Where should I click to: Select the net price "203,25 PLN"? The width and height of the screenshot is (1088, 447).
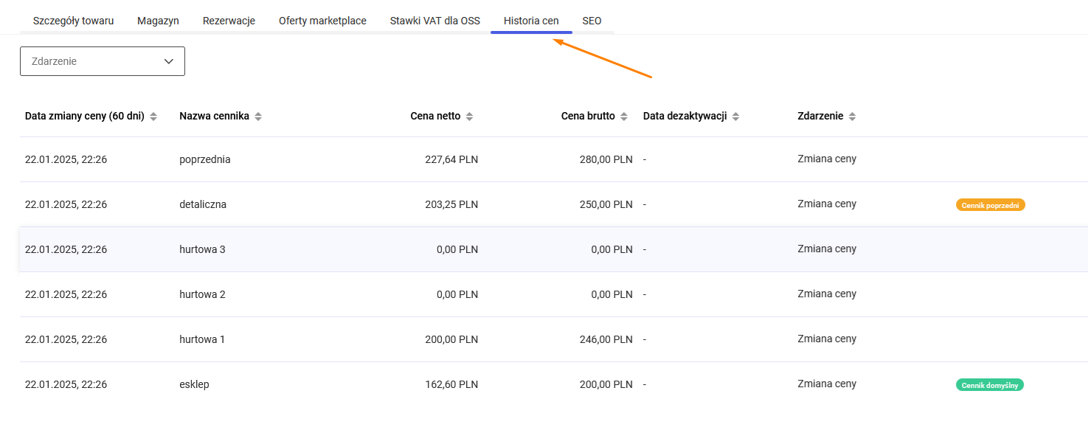pyautogui.click(x=450, y=204)
